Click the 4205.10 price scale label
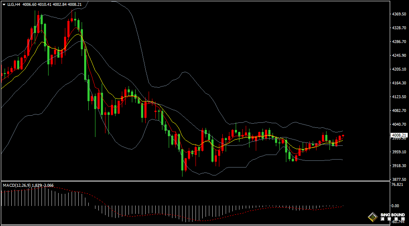This screenshot has width=409, height=226. 399,69
